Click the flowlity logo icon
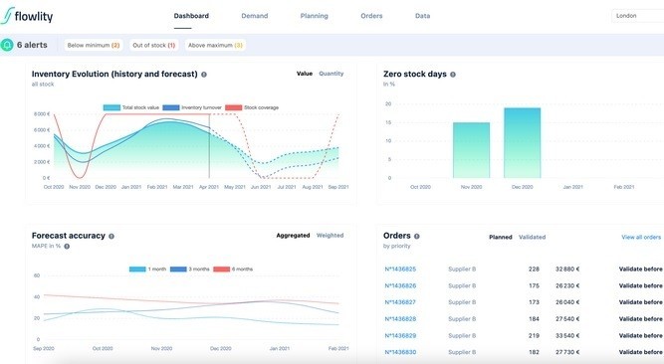This screenshot has width=664, height=364. coord(7,16)
